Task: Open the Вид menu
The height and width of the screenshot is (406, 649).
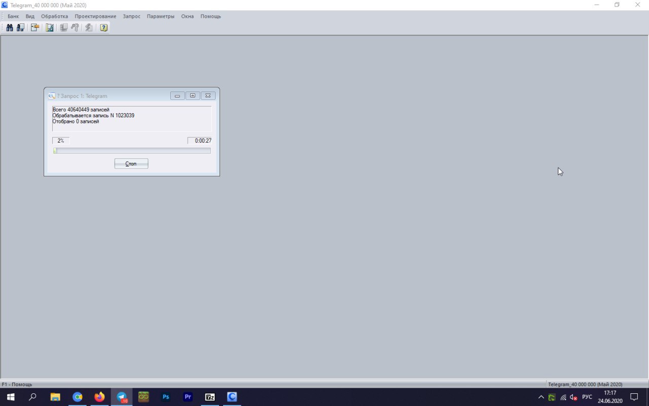Action: pos(30,16)
